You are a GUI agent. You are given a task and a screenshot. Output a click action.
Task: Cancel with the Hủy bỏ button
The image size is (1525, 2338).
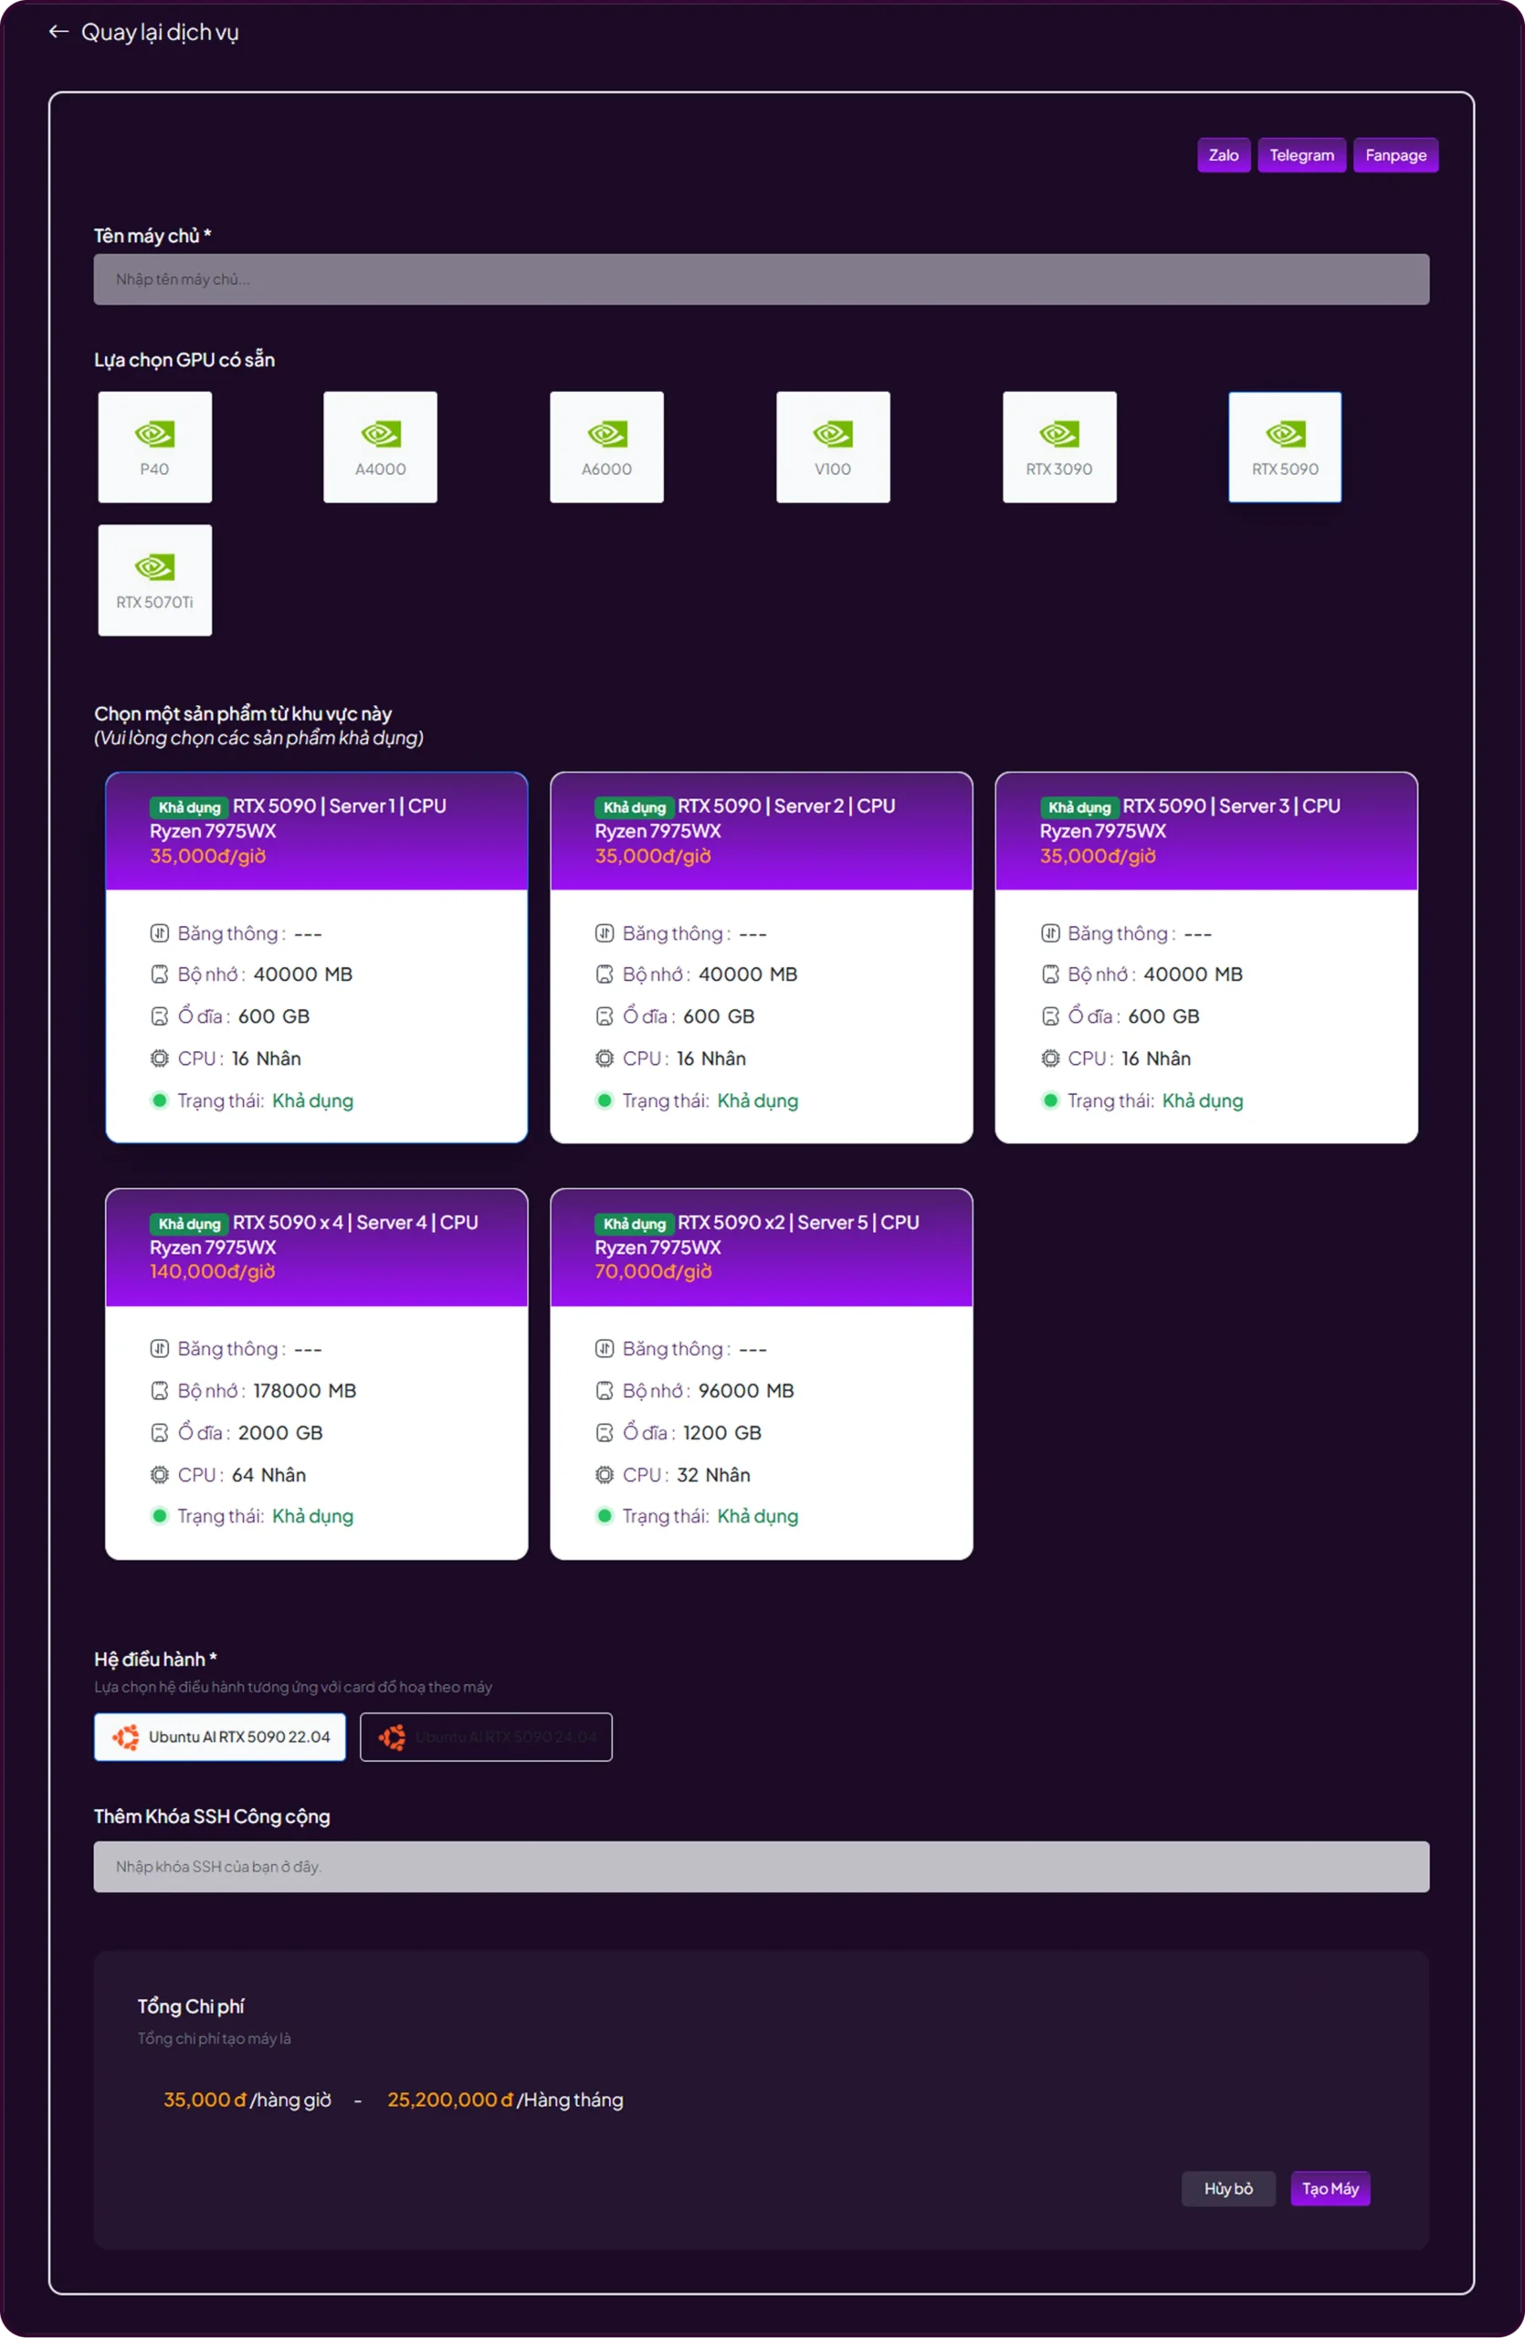(1227, 2189)
